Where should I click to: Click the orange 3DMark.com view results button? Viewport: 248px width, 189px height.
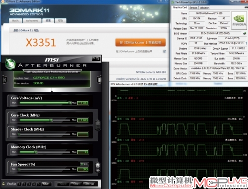tap(140, 43)
